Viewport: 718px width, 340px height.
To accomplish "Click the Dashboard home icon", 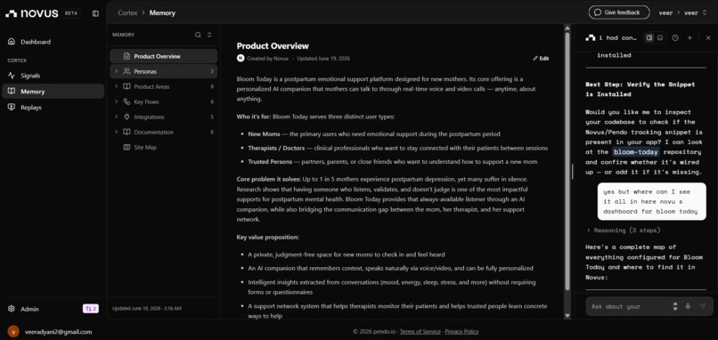I will click(x=12, y=42).
